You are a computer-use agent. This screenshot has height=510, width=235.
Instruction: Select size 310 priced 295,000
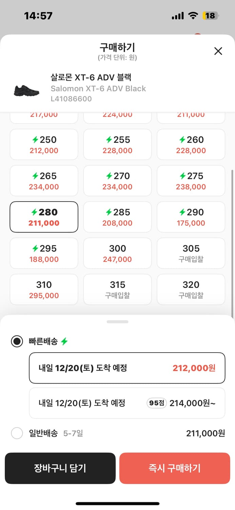[x=44, y=289]
